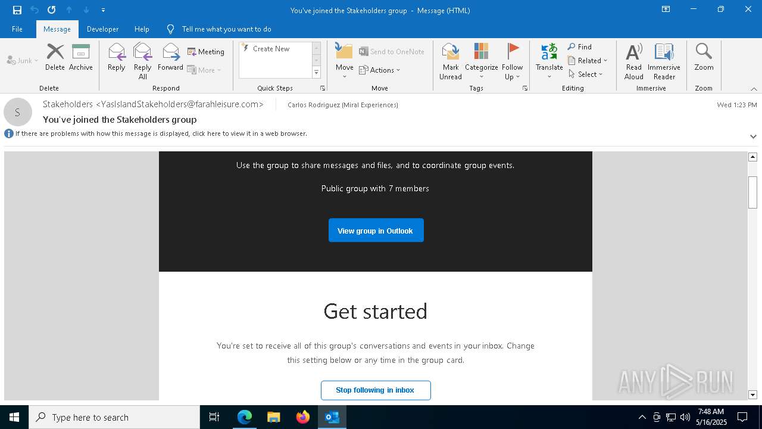Collapse the ribbon with the chevron
The width and height of the screenshot is (762, 429).
coord(754,89)
